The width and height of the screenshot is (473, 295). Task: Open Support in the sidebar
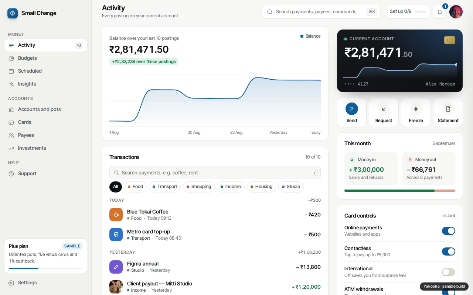(45, 174)
